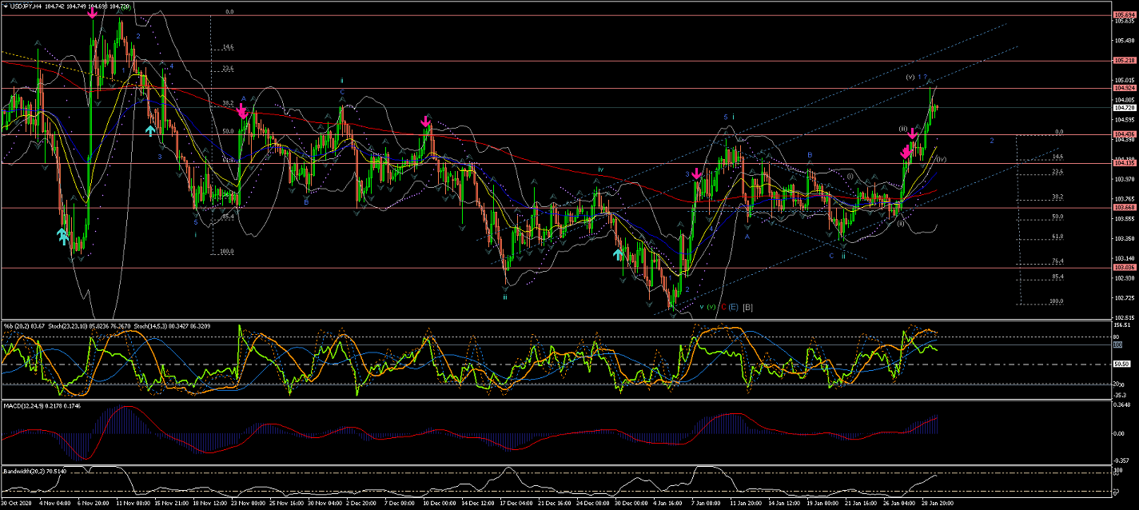Select the pink down arrow above the 10 Dec peak
Viewport: 1139px width, 510px height.
(427, 122)
